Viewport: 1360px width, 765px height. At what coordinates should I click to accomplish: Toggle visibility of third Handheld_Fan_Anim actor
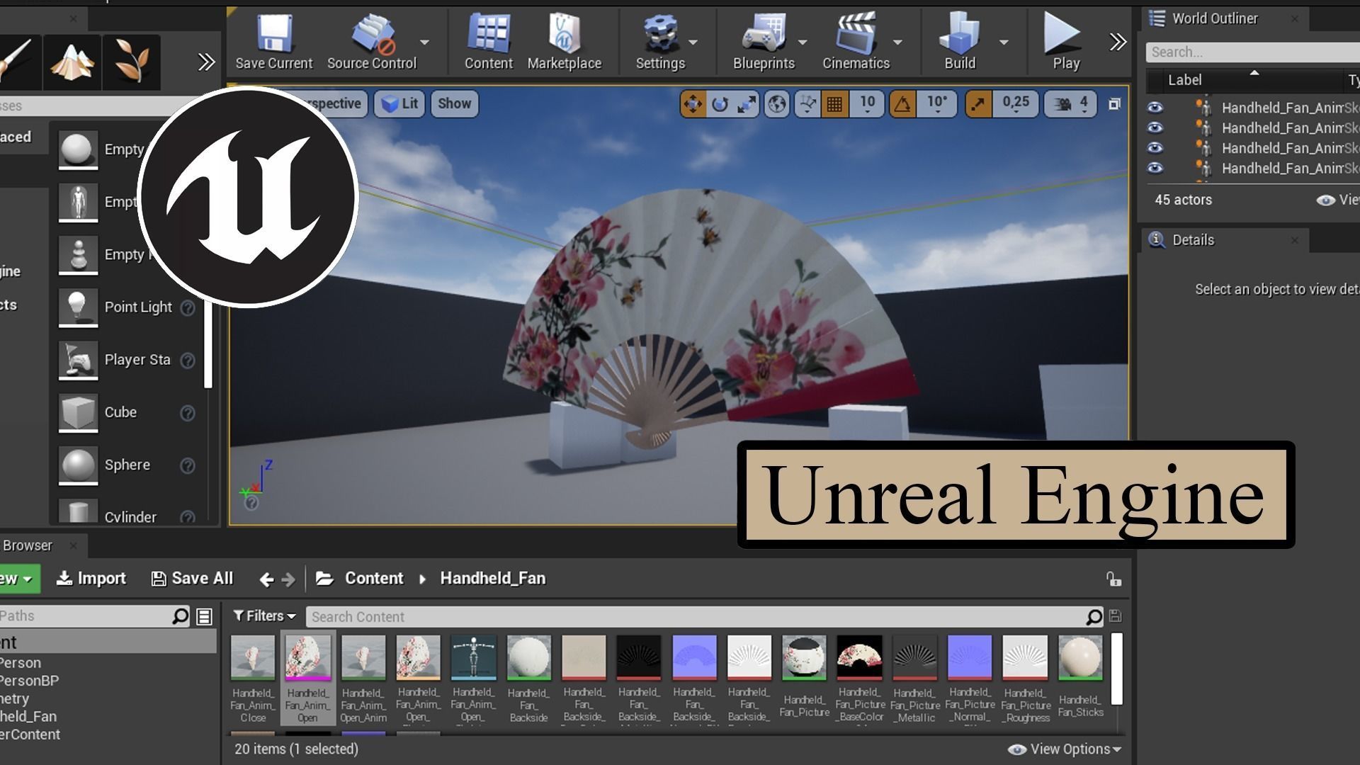(1155, 147)
